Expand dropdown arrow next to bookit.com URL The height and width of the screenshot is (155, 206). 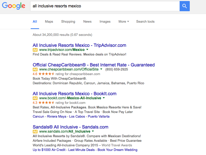[x=104, y=98]
